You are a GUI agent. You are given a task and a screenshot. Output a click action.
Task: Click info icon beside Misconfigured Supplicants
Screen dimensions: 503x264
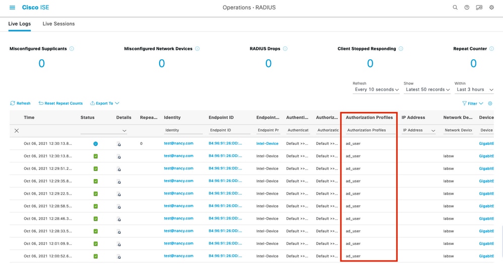(71, 49)
